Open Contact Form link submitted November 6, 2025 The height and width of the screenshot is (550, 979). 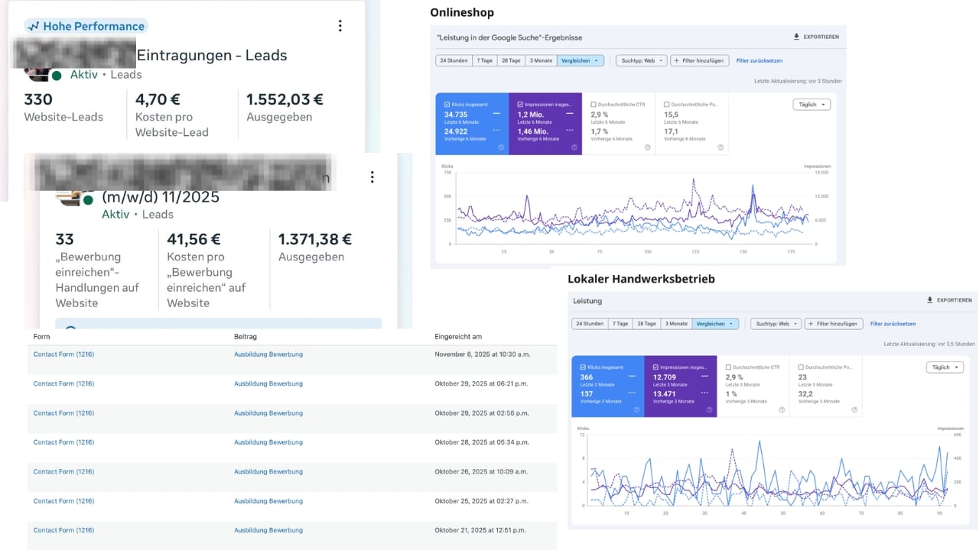click(x=63, y=354)
